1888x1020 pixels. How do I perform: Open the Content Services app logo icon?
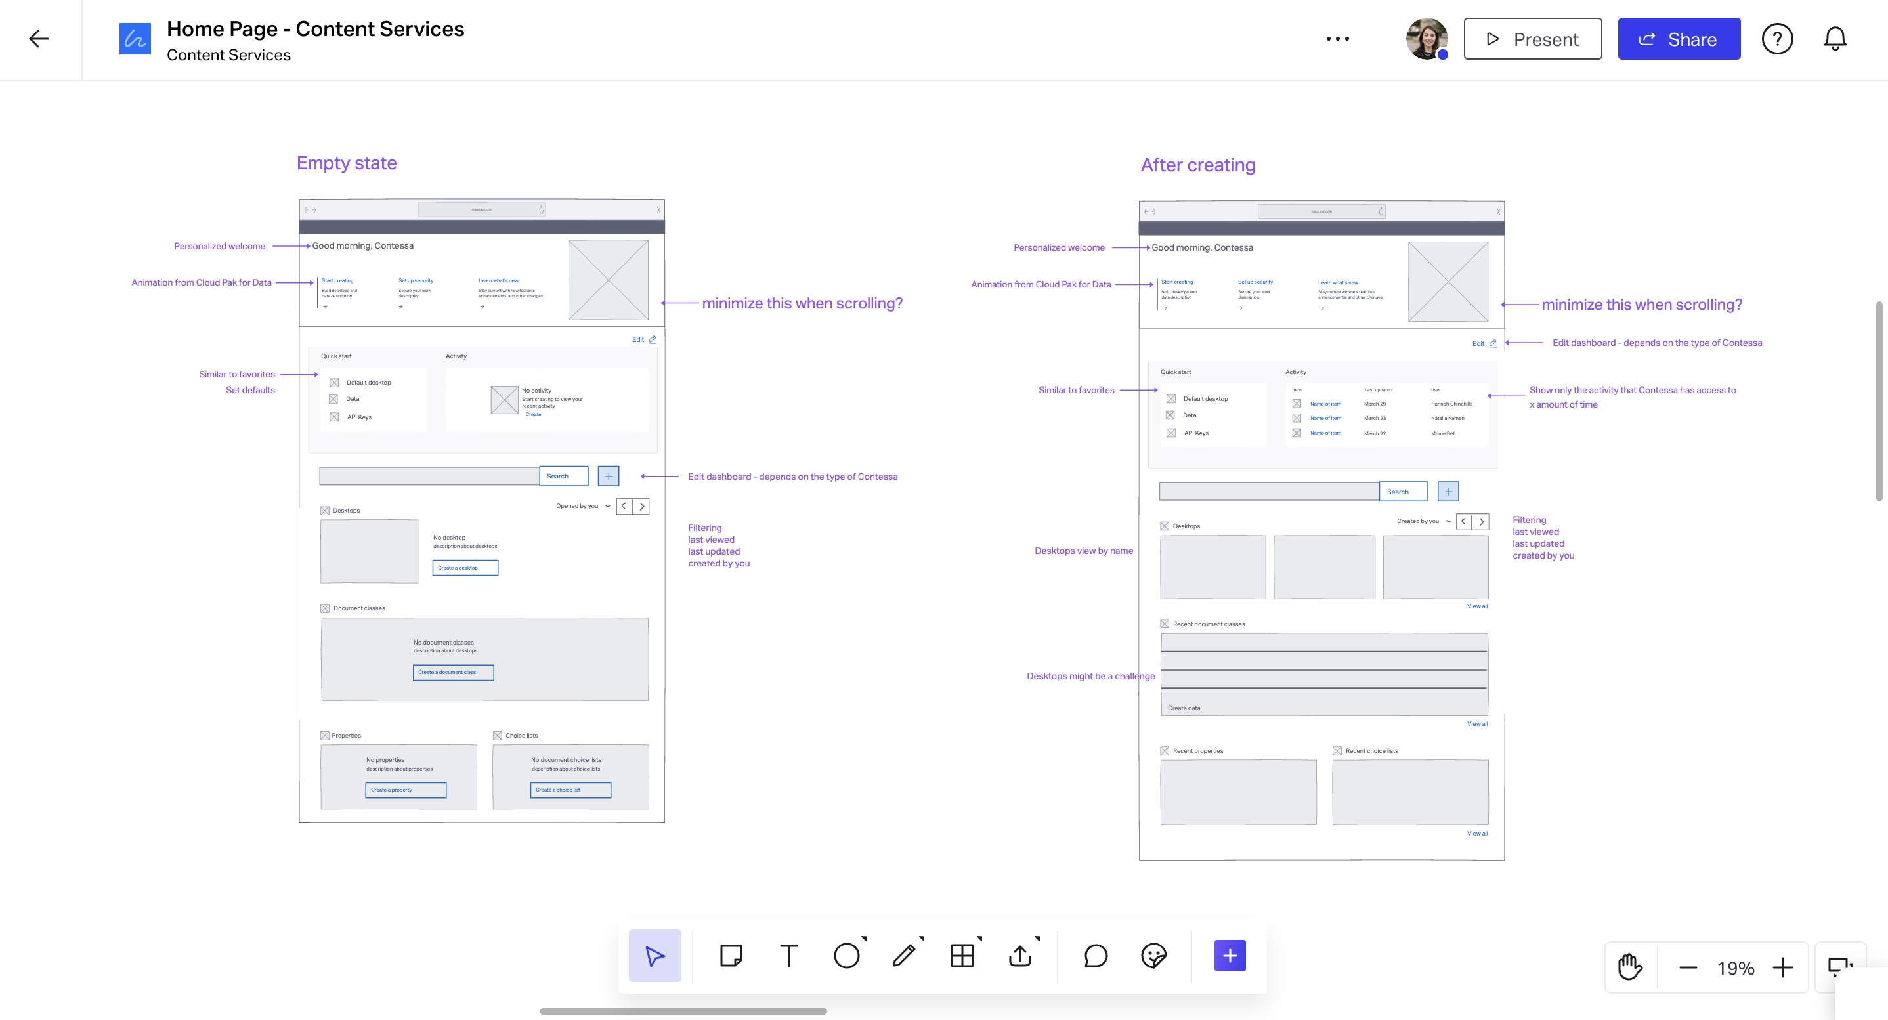coord(135,39)
